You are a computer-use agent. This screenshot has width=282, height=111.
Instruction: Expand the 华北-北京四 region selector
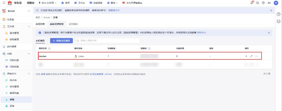point(48,3)
